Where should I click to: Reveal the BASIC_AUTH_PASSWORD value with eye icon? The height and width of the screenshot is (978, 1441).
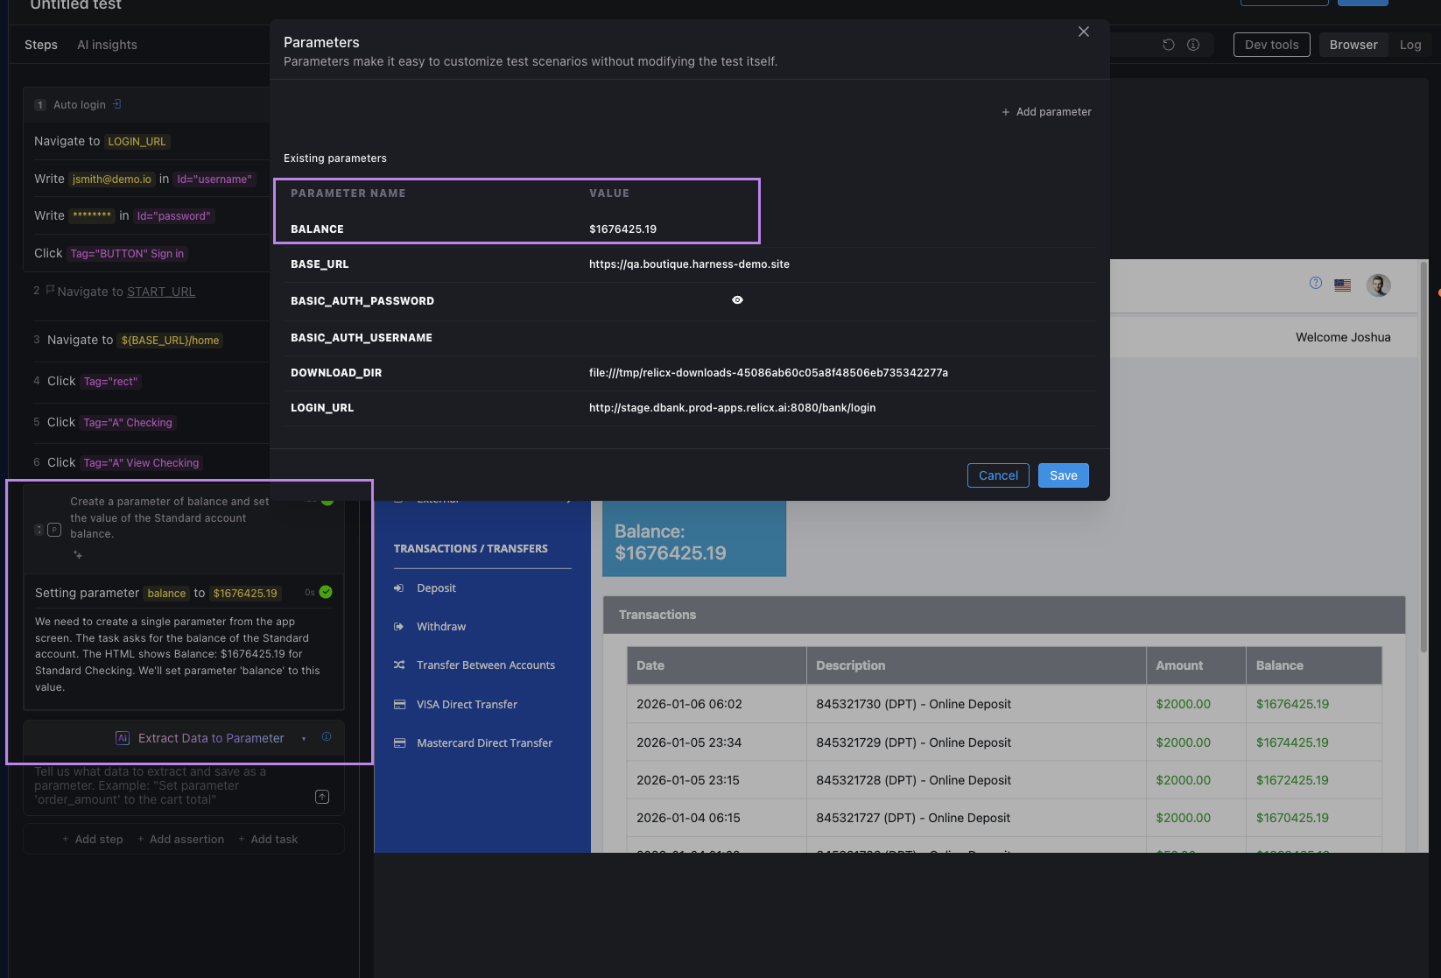[737, 300]
